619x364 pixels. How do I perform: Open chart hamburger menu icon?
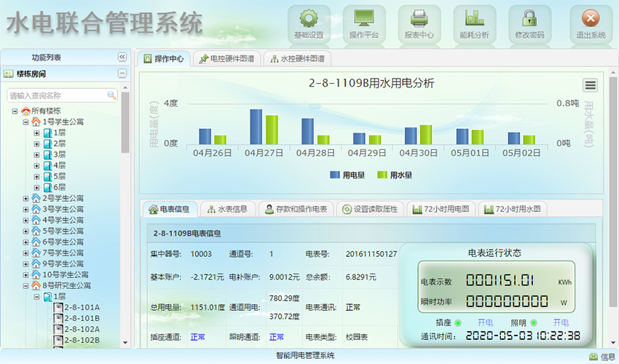(x=590, y=85)
